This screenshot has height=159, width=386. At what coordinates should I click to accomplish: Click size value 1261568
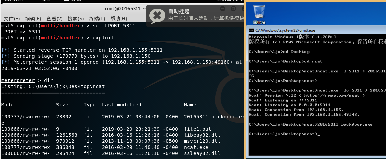coord(67,135)
